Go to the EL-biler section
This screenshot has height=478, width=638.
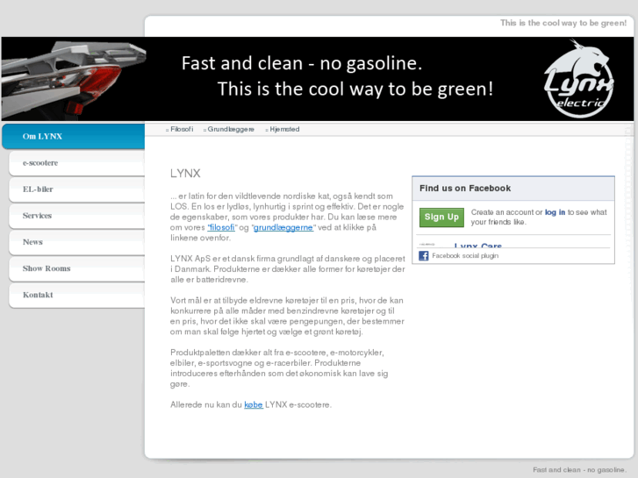coord(77,189)
